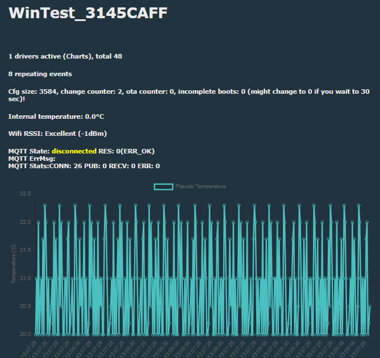Select the WinTest_3145CAFF page heading
Image resolution: width=380 pixels, height=358 pixels.
tap(88, 13)
